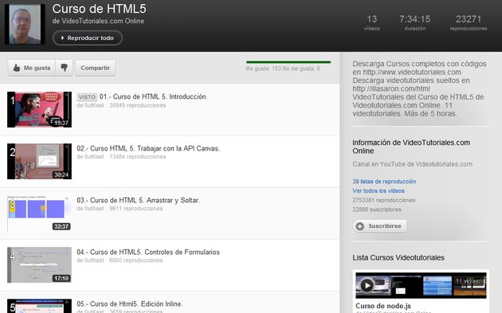Click the Canal en YouTube de Videotutoriales.com text

pyautogui.click(x=413, y=164)
